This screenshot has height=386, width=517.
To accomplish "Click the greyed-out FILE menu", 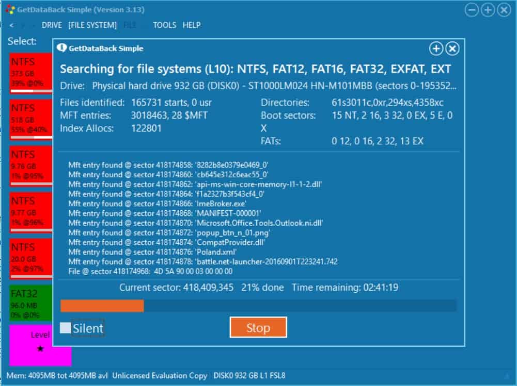I will coord(130,25).
